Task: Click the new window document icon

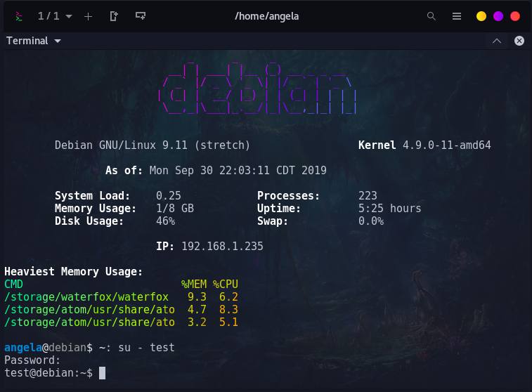Action: pyautogui.click(x=114, y=16)
